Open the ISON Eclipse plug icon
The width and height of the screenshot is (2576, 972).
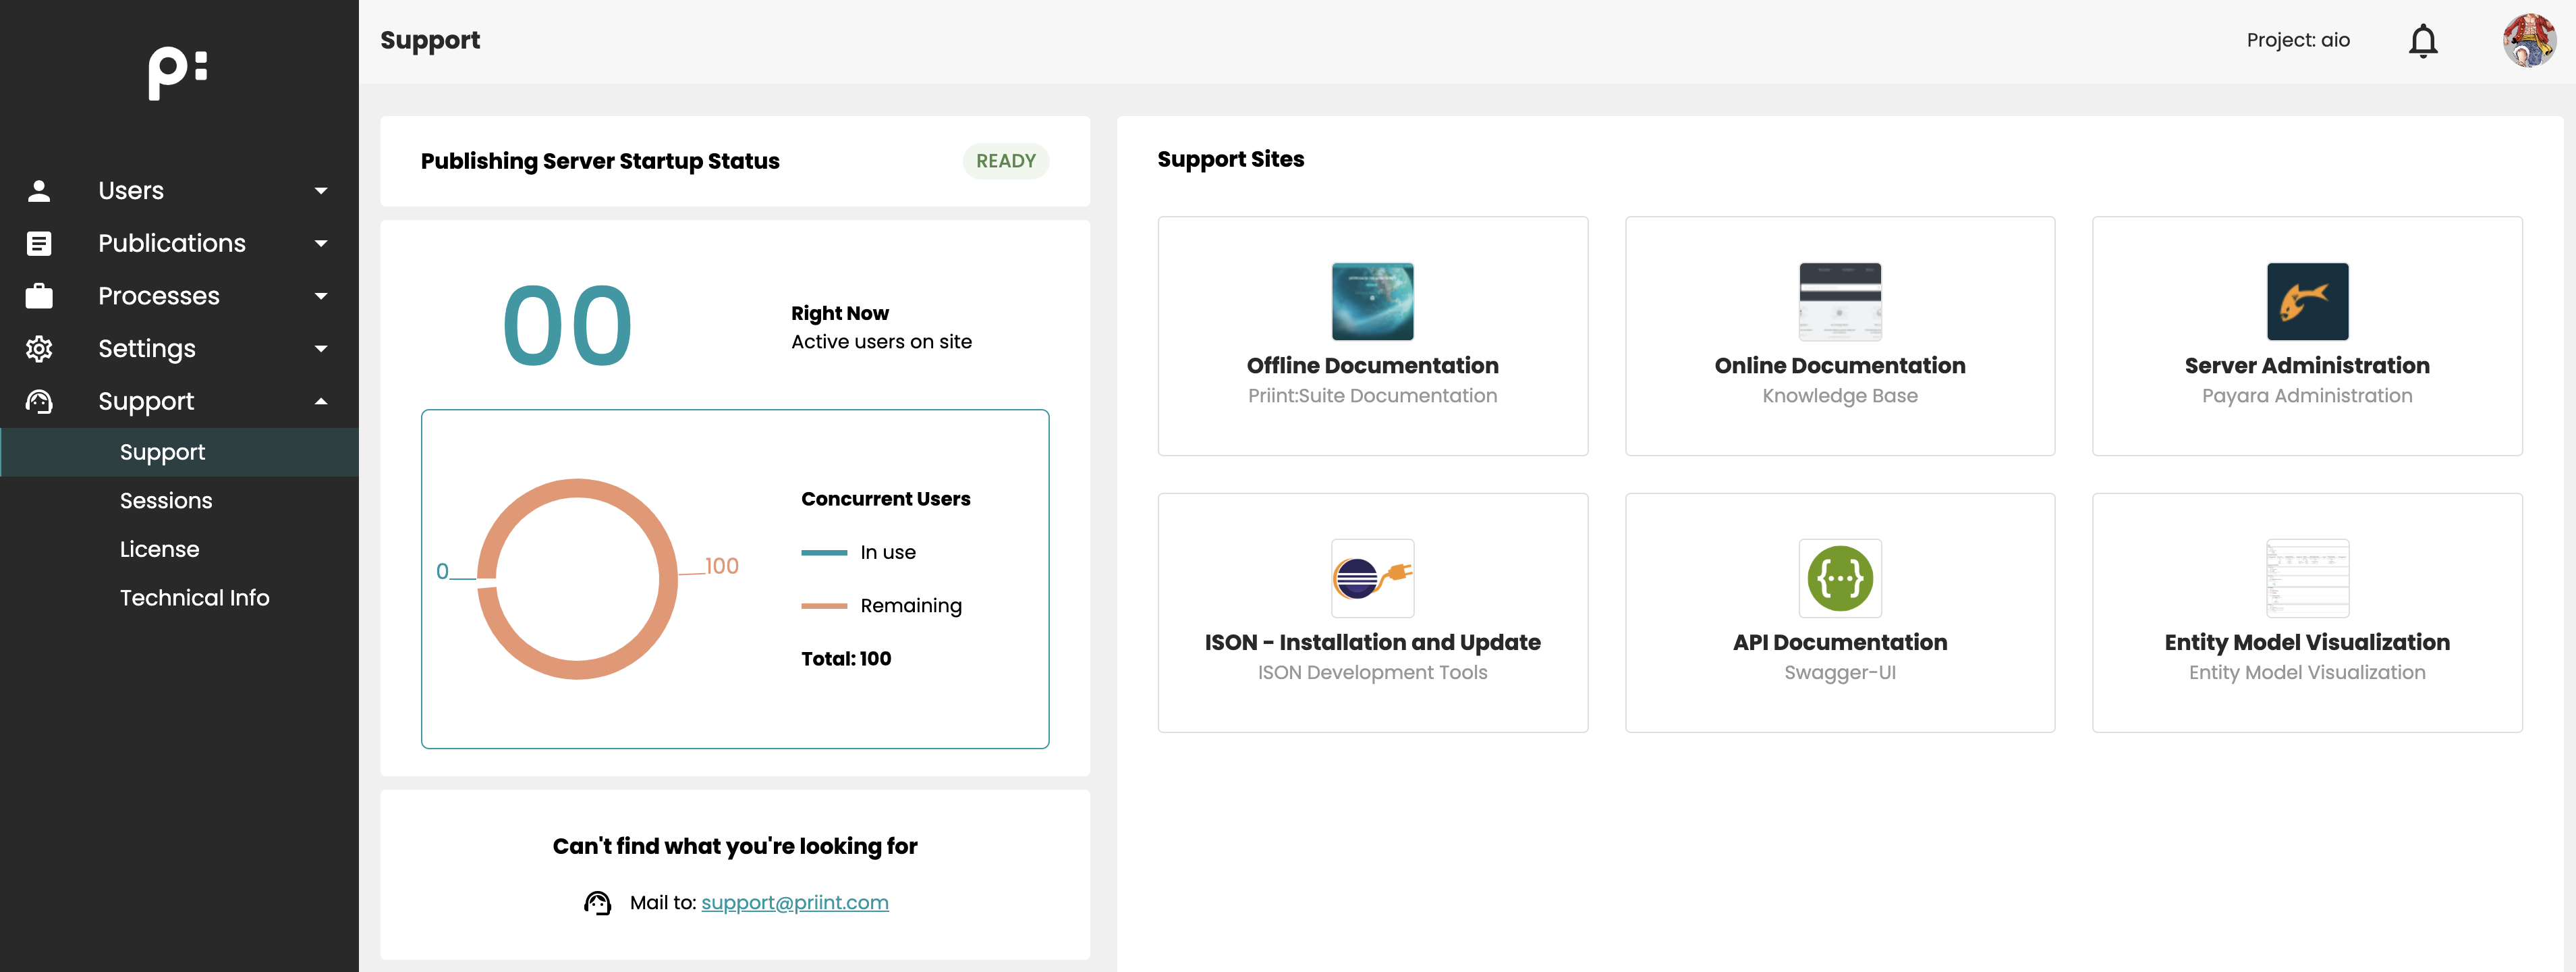coord(1372,578)
